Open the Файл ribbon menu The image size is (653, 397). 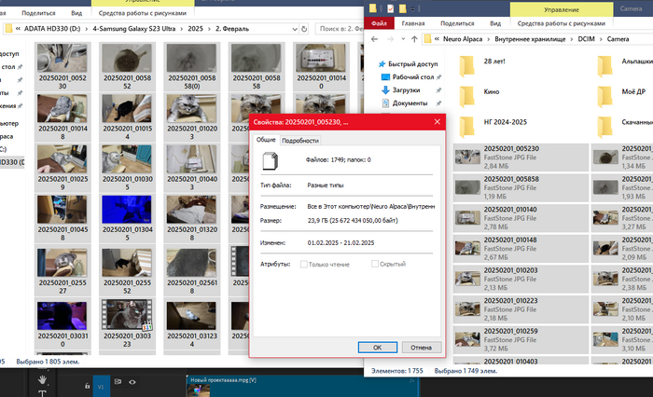coord(379,22)
